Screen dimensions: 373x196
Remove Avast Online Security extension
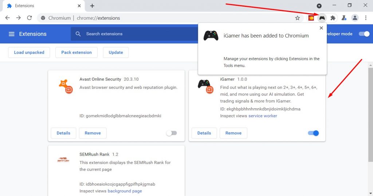pos(93,133)
